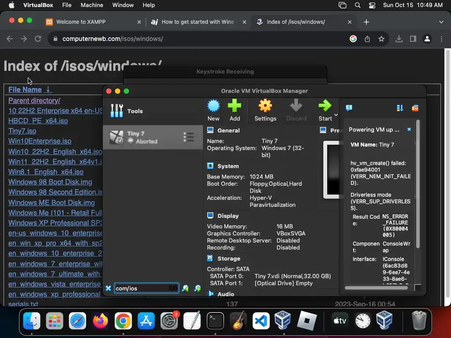Image resolution: width=451 pixels, height=338 pixels.
Task: Click the find next match icon
Action: (197, 288)
